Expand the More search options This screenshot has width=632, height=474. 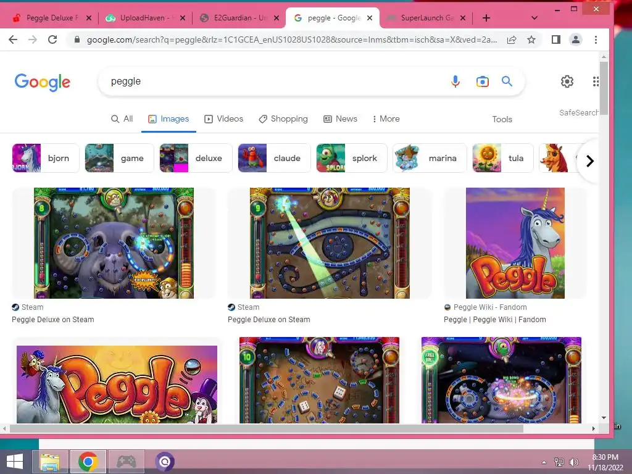pyautogui.click(x=386, y=119)
